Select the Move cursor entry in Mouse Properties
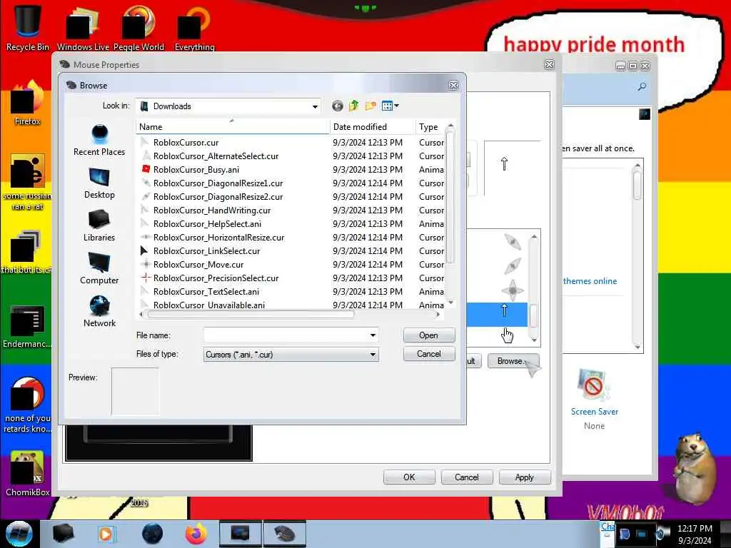This screenshot has height=548, width=731. tap(513, 290)
